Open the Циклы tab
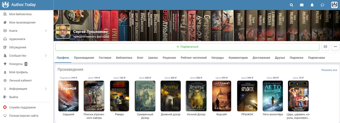This screenshot has height=123, width=340. (153, 58)
